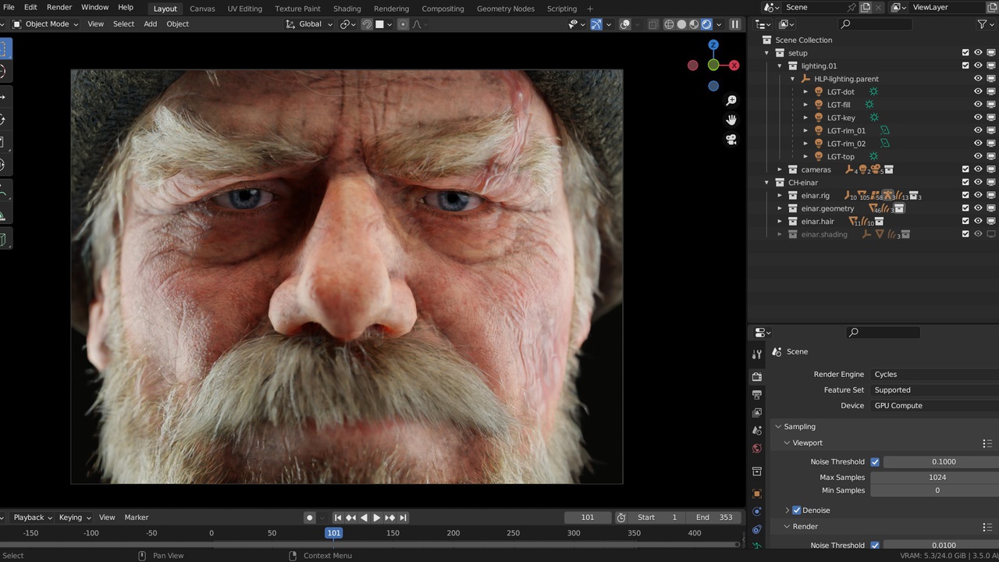Toggle X-Ray mode in viewport header
The image size is (999, 562).
coord(653,24)
